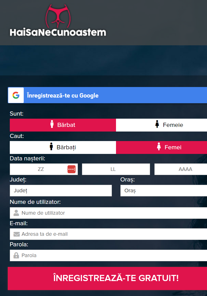Click Înregistrează-te cu Google button
This screenshot has height=296, width=207.
(107, 95)
